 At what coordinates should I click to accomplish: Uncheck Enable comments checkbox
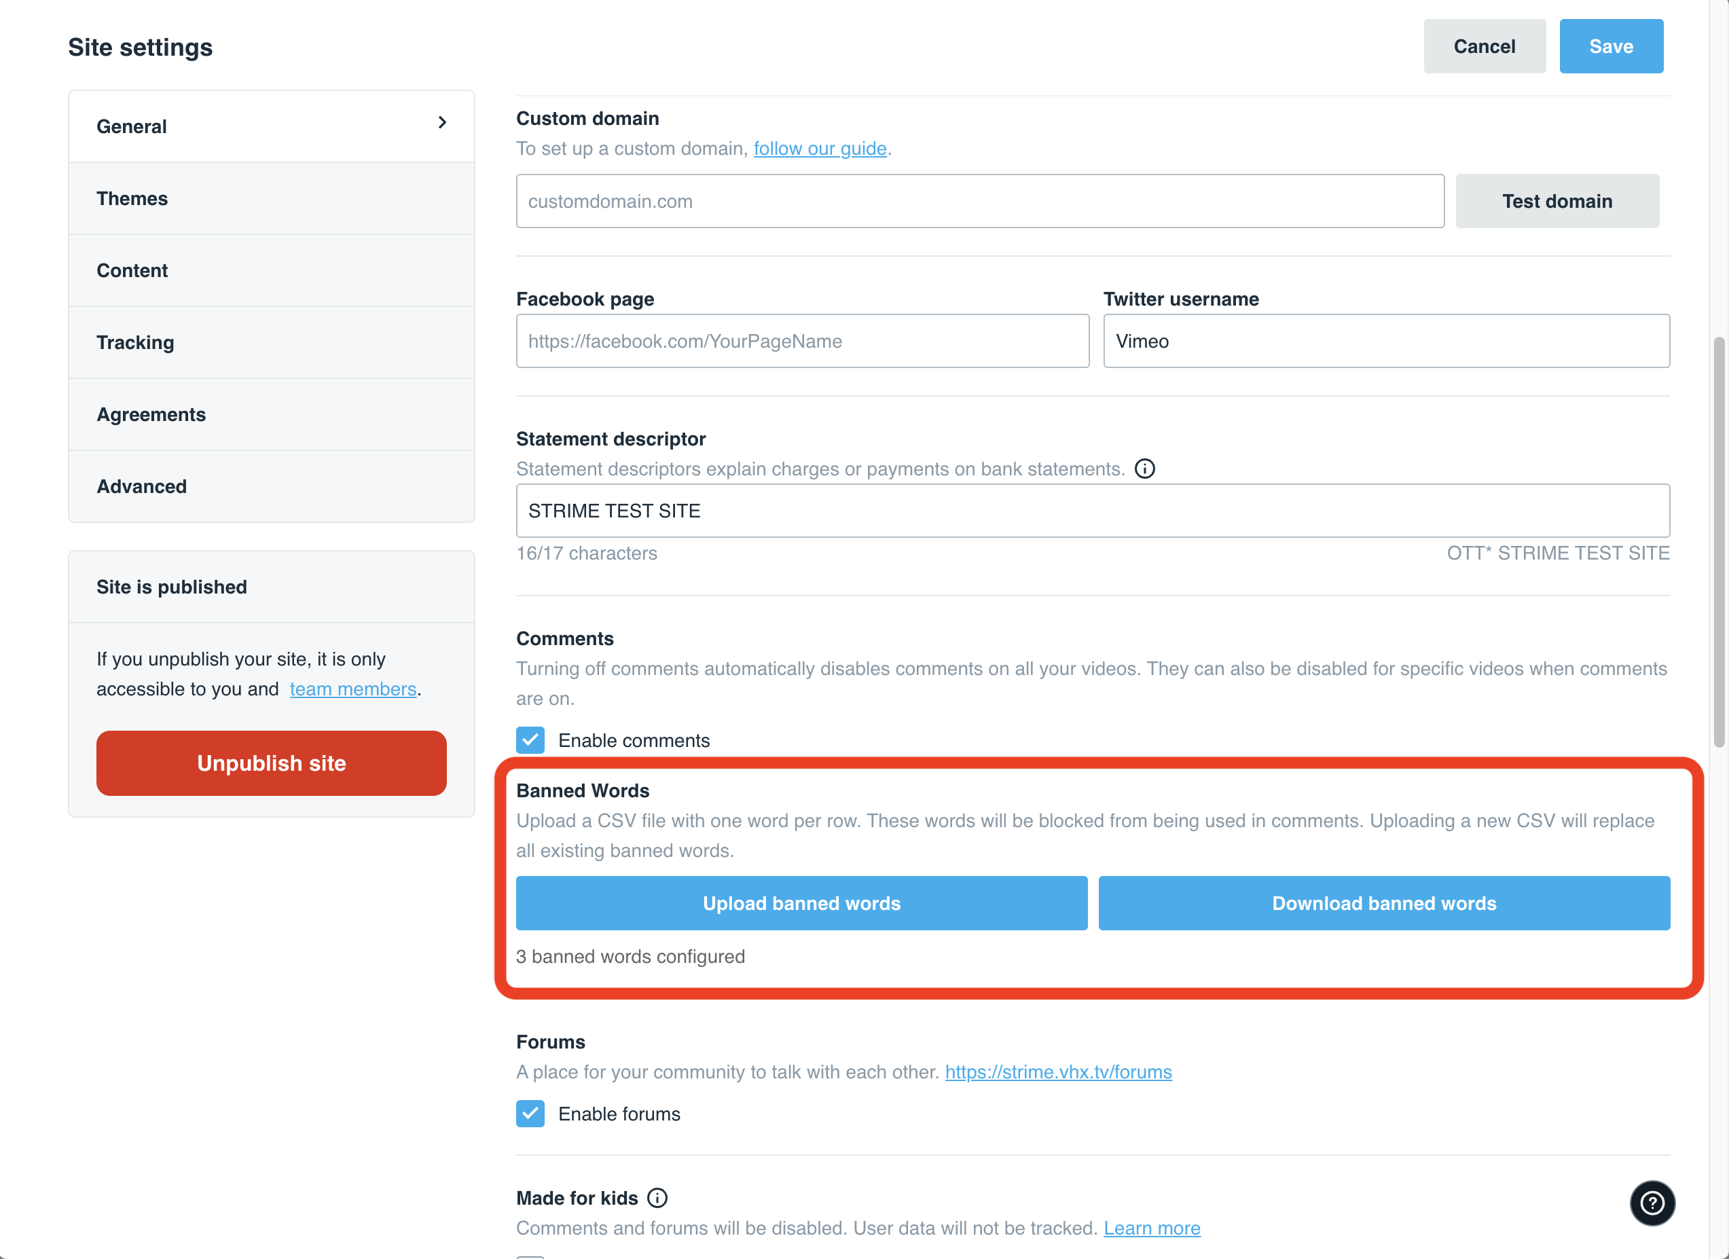click(530, 740)
